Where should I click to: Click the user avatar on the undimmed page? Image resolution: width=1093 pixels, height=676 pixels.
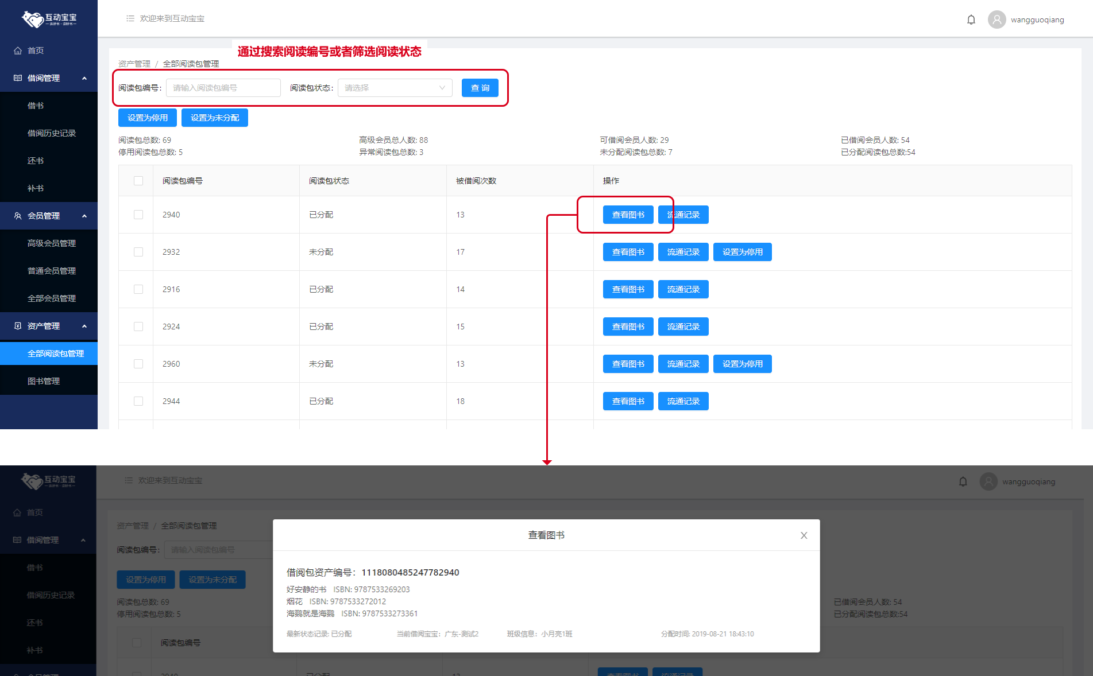(997, 20)
